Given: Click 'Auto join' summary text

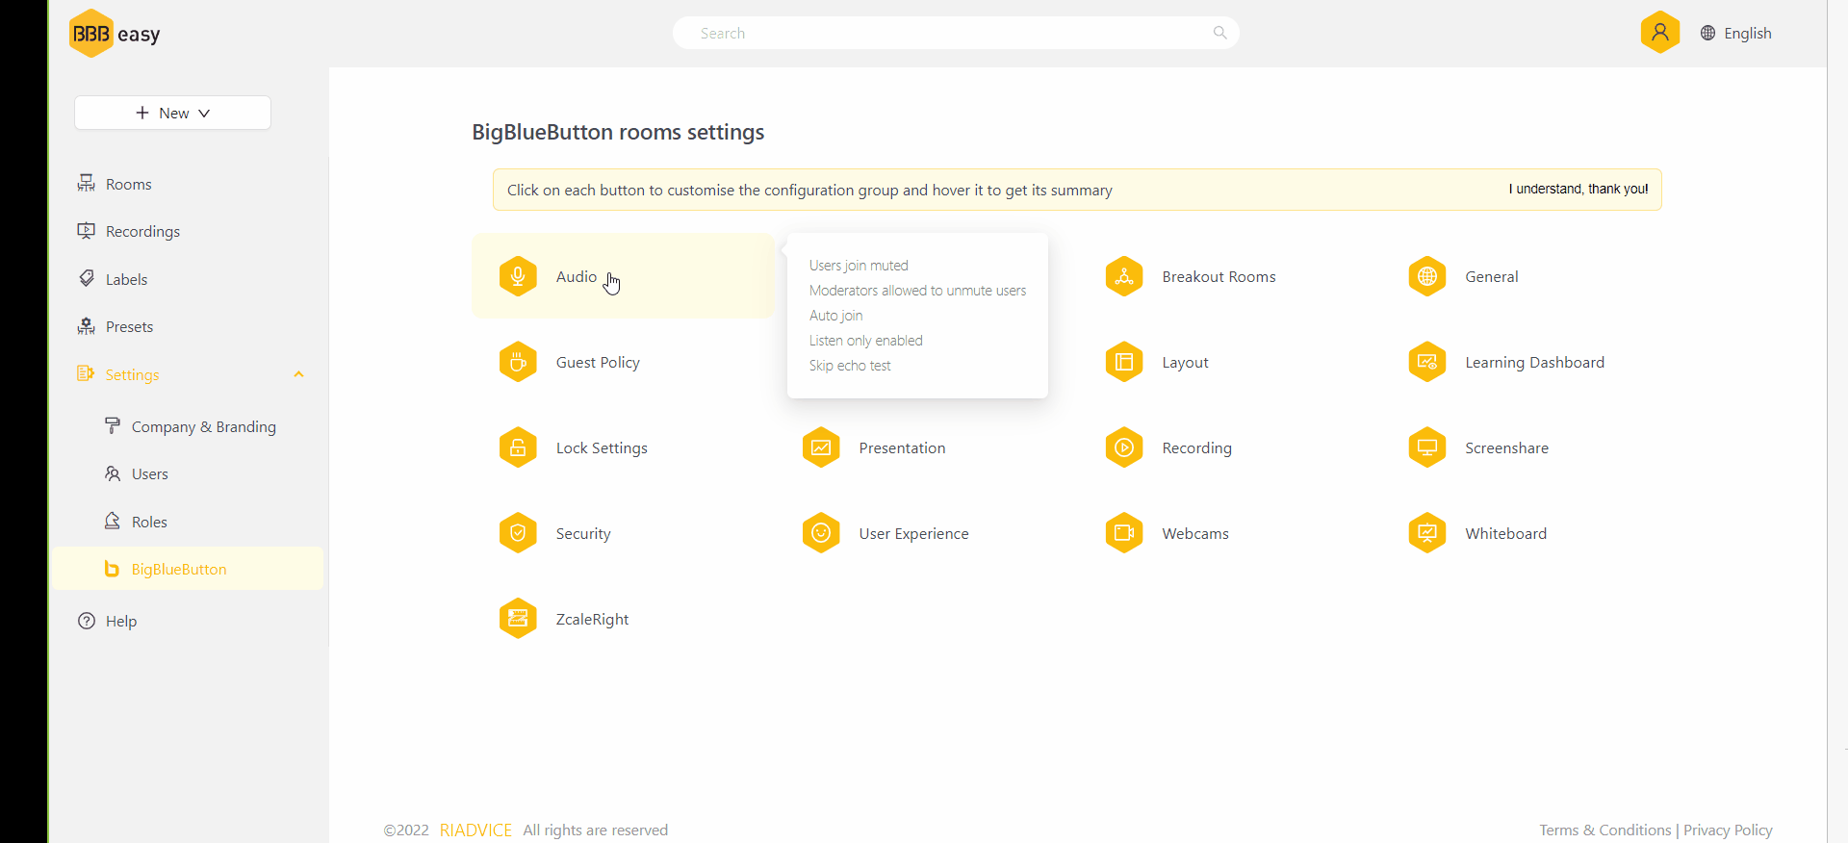Looking at the screenshot, I should [x=836, y=316].
